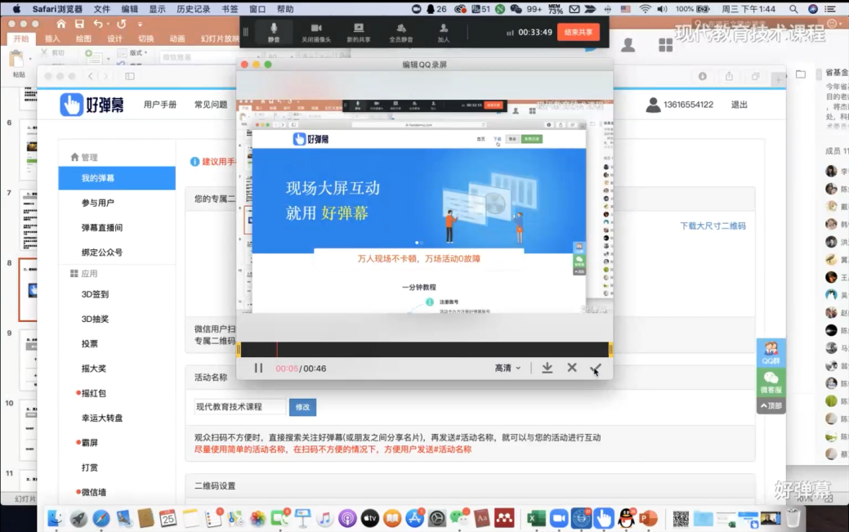Click the blue 修改 button

tap(302, 407)
